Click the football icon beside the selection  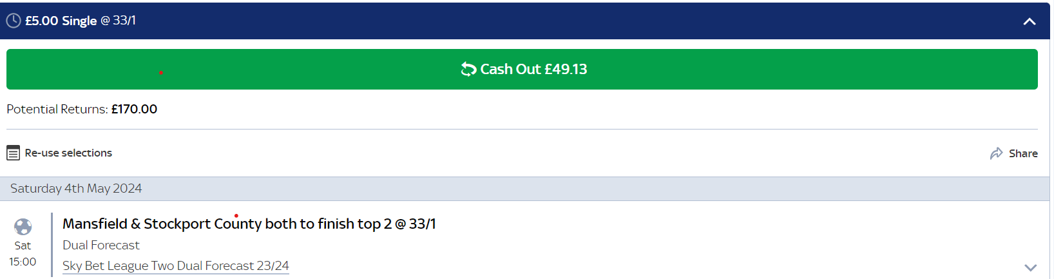point(23,227)
